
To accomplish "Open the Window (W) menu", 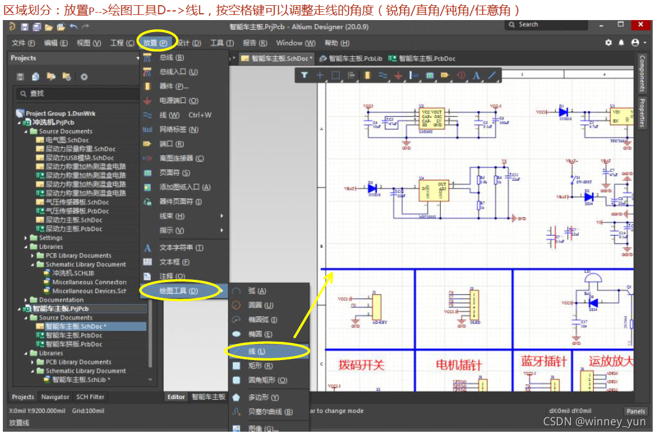I will pyautogui.click(x=295, y=43).
